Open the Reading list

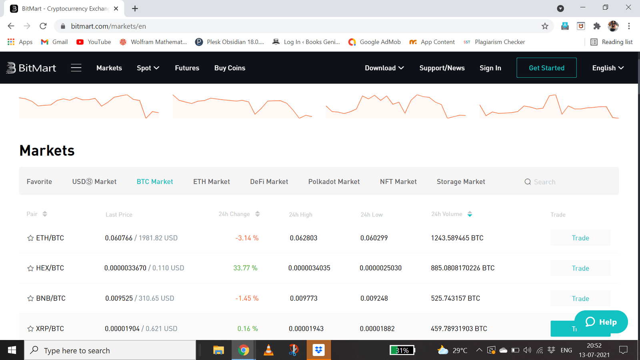(x=612, y=42)
